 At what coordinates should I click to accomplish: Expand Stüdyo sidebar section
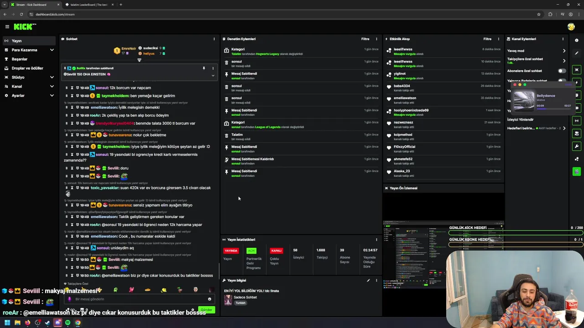pyautogui.click(x=52, y=77)
